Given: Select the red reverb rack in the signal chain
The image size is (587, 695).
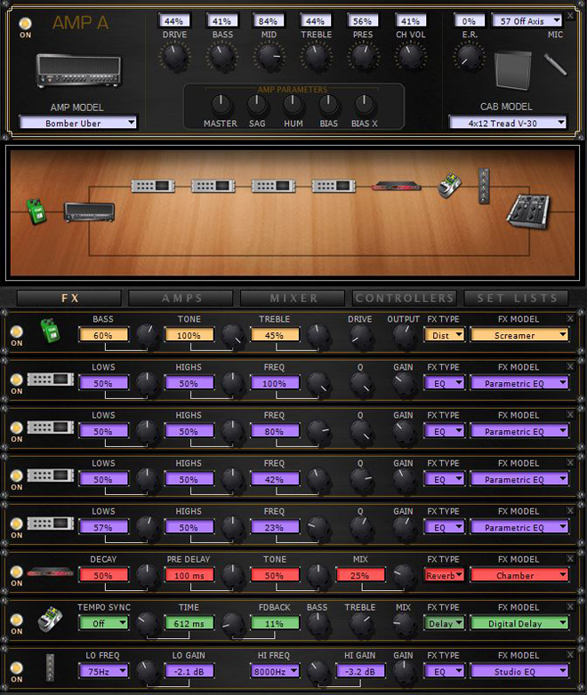Looking at the screenshot, I should click(396, 186).
